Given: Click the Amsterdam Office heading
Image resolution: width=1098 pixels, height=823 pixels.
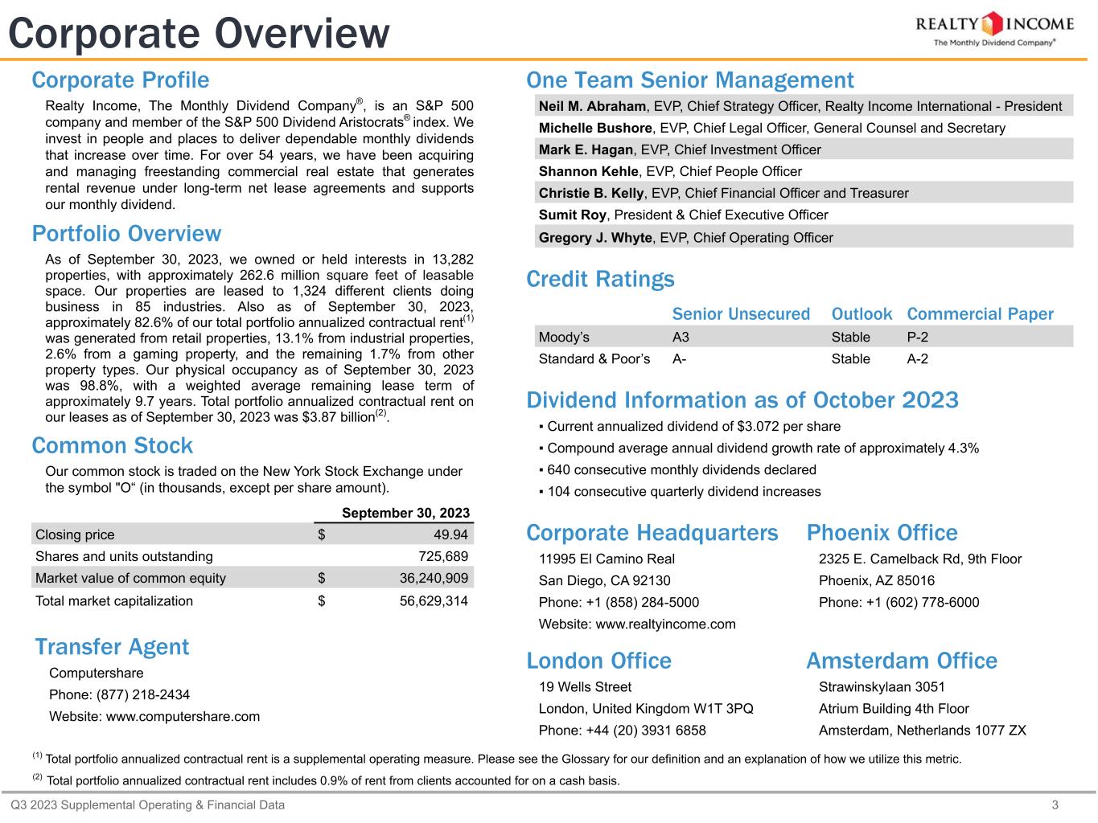Looking at the screenshot, I should [902, 661].
